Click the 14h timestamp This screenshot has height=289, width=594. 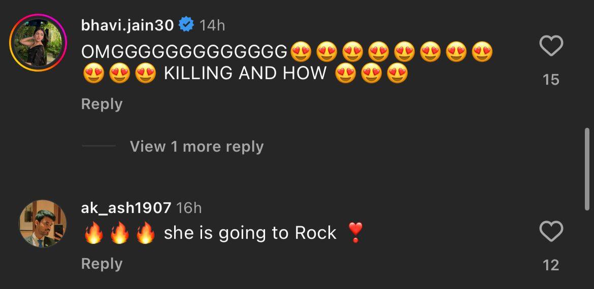point(212,25)
